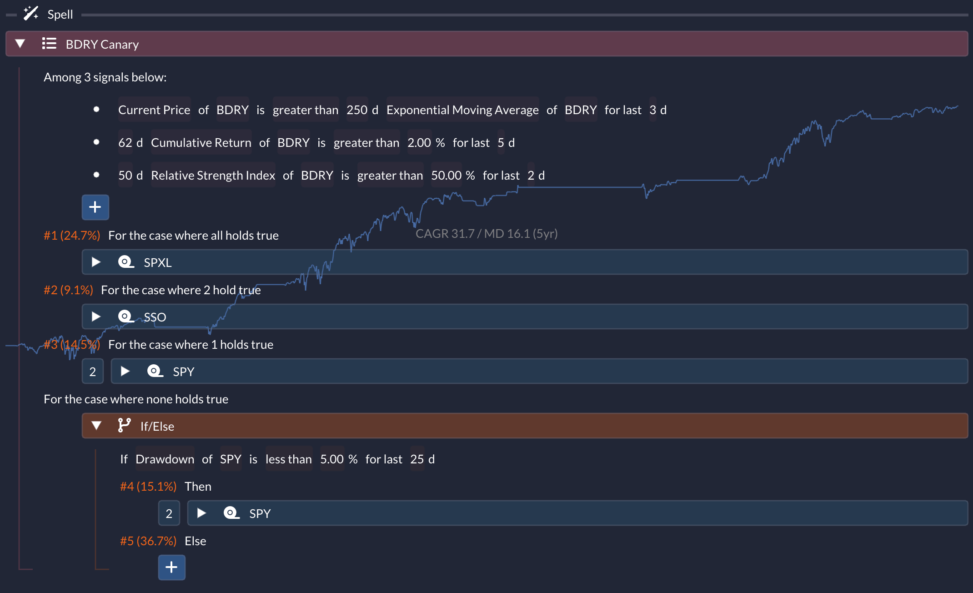This screenshot has height=593, width=973.
Task: Collapse the If/Else block
Action: pos(96,426)
